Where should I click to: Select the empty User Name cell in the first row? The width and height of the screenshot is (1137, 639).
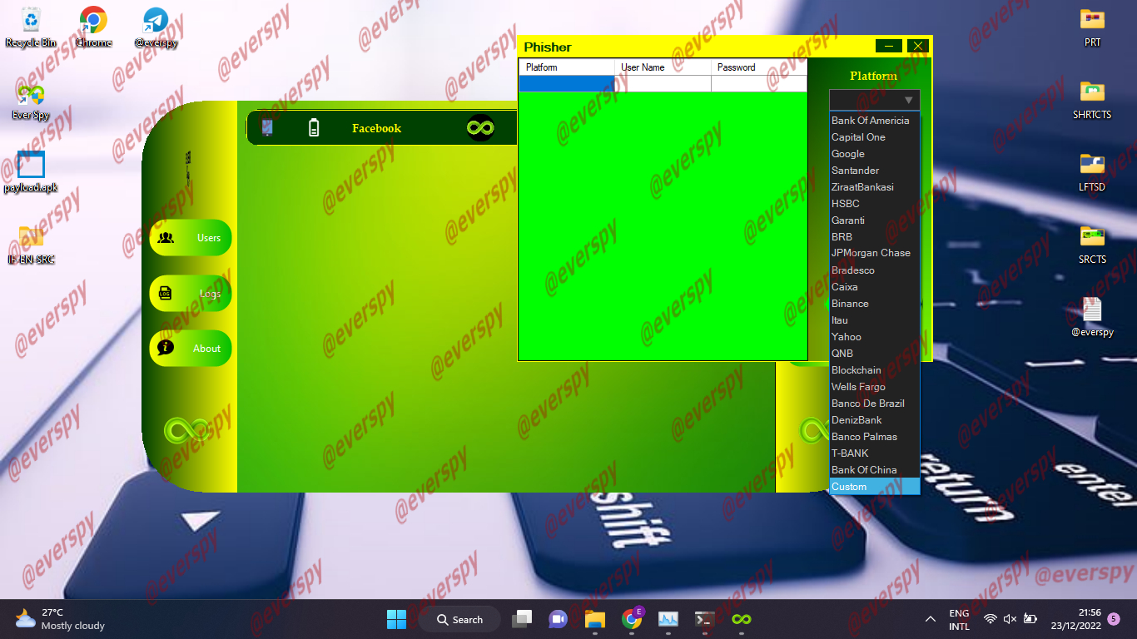(663, 84)
